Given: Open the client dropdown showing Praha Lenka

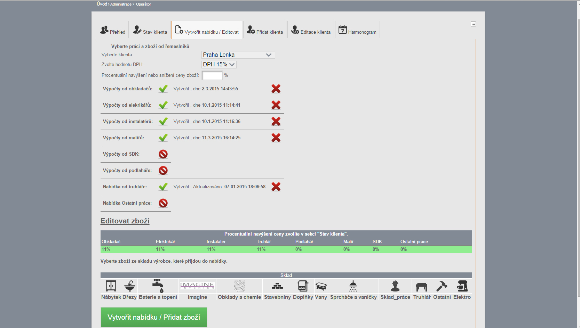Looking at the screenshot, I should coord(238,55).
